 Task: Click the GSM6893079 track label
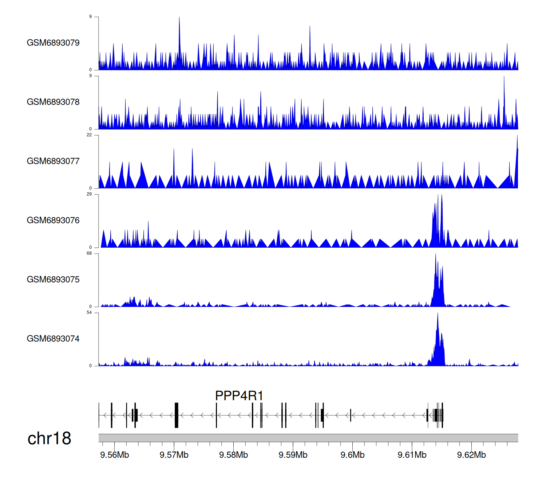tap(53, 43)
